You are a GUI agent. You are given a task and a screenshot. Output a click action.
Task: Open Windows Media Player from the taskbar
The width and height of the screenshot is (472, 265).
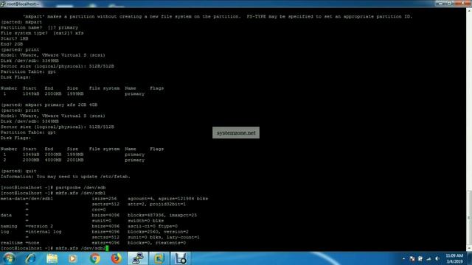pyautogui.click(x=72, y=258)
